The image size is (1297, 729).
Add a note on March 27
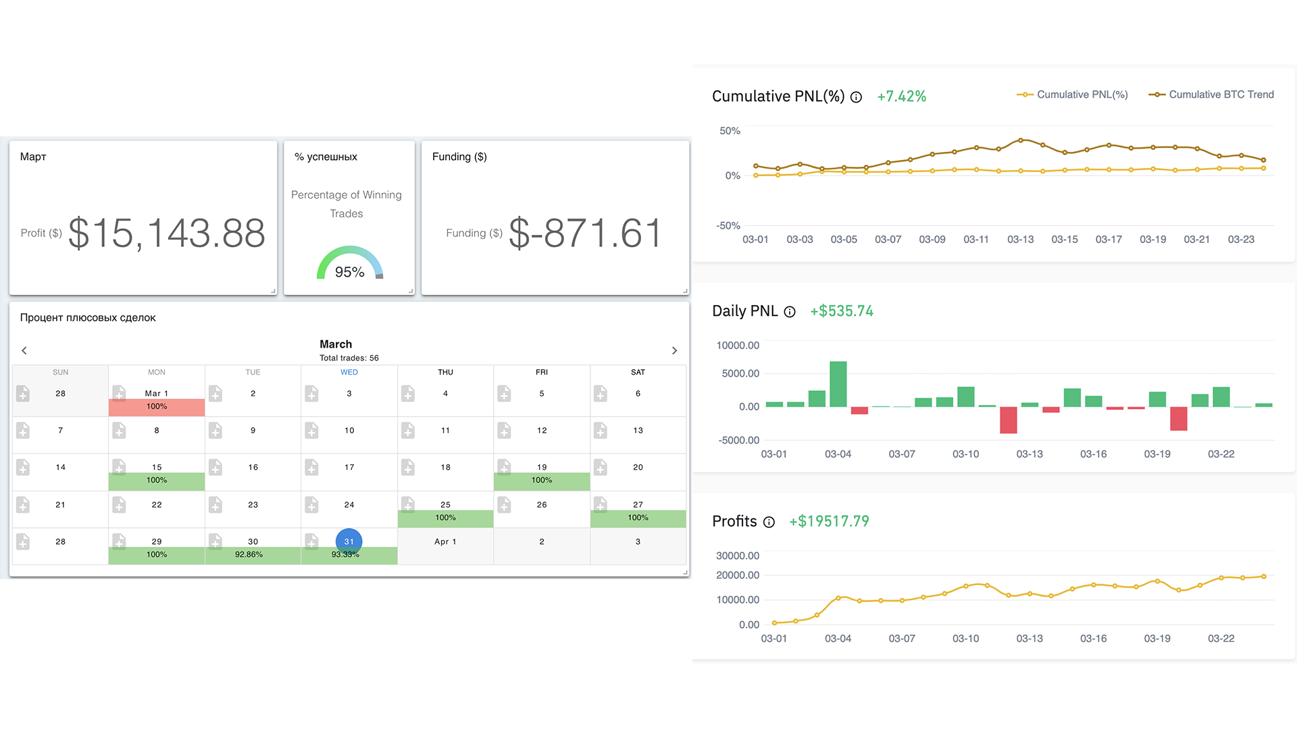(601, 504)
